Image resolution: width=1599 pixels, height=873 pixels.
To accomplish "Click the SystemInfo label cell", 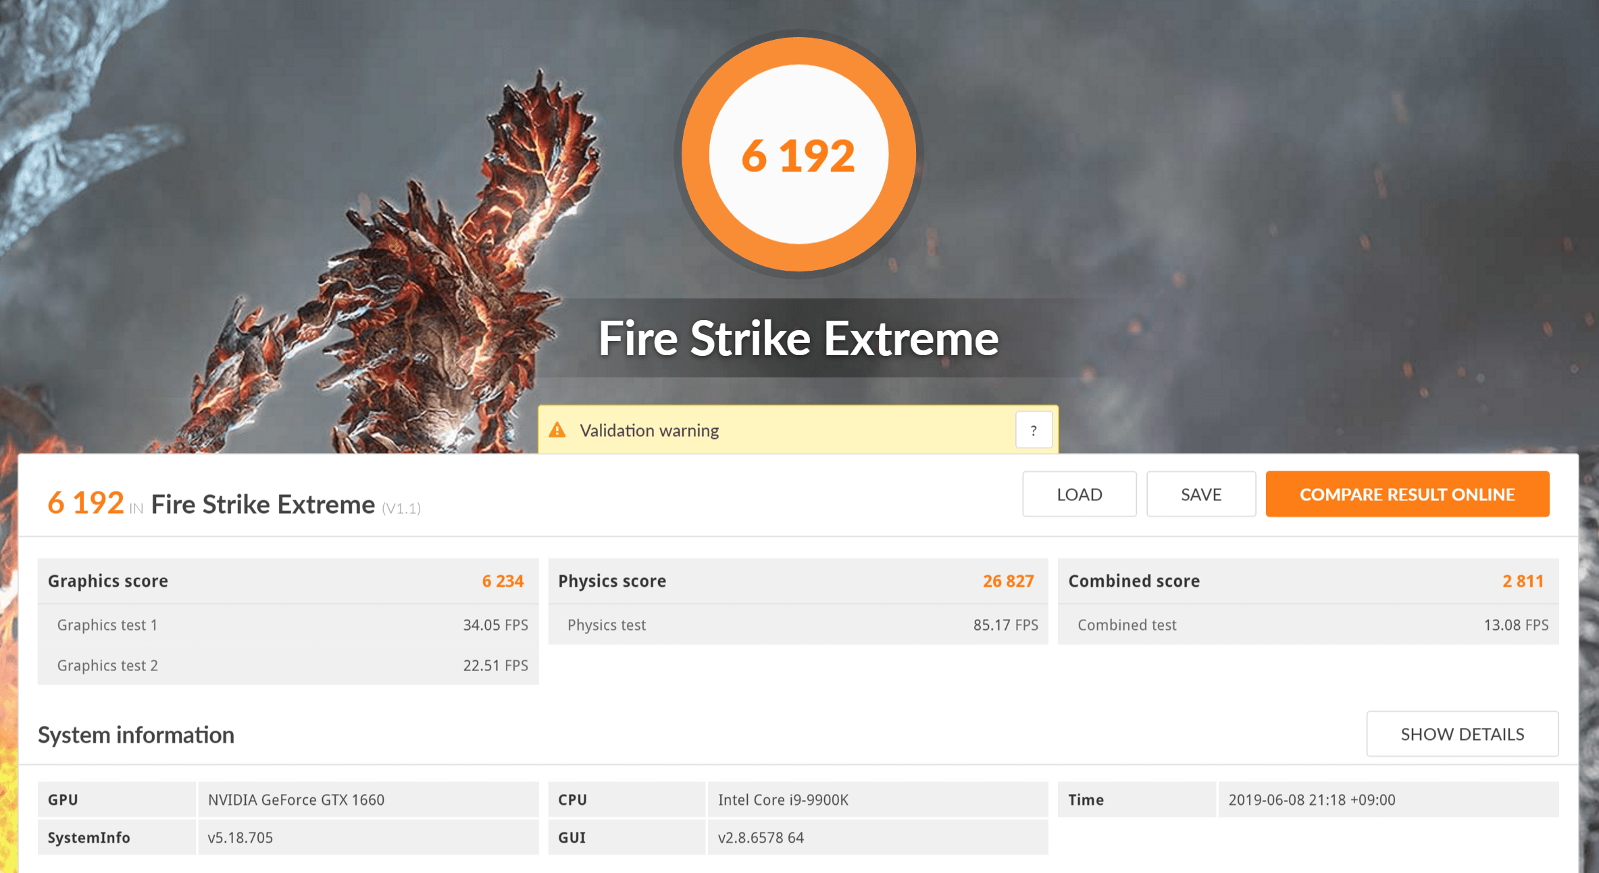I will point(117,837).
